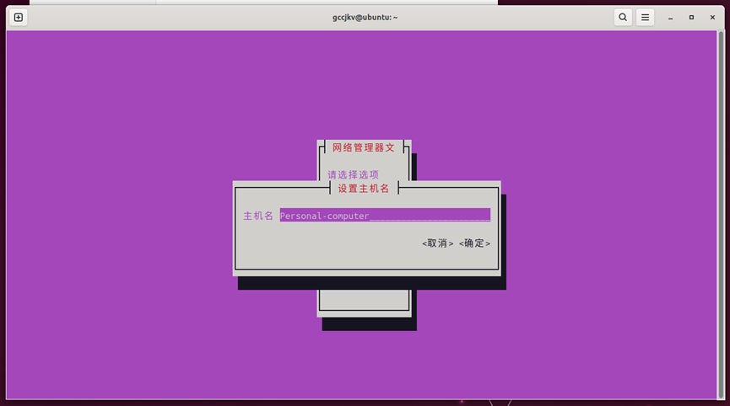Click the 设置主机名 dialog title
The height and width of the screenshot is (406, 730).
363,188
